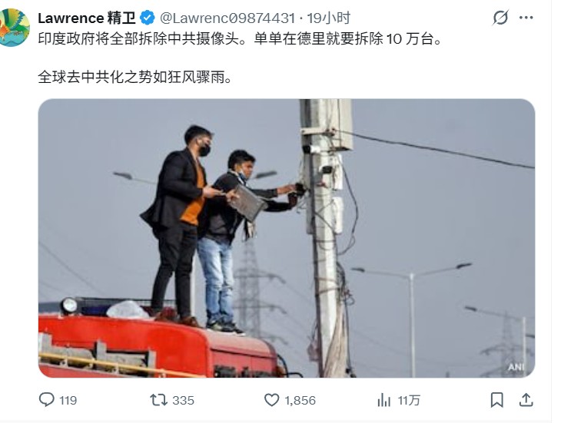This screenshot has height=423, width=561.
Task: Open the Lawrence 精卫 display name link
Action: tap(87, 18)
